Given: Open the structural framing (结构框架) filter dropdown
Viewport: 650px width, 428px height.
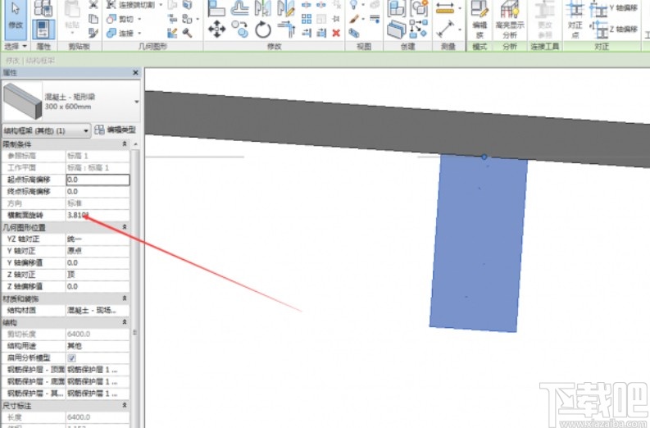Looking at the screenshot, I should (86, 130).
